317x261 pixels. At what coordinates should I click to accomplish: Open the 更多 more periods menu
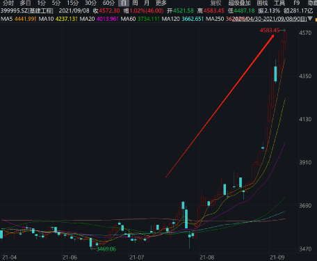pyautogui.click(x=161, y=3)
